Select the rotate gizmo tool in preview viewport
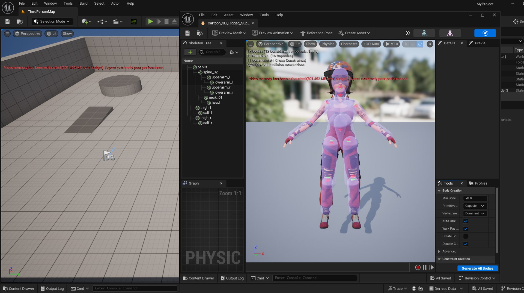Image resolution: width=524 pixels, height=293 pixels. pyautogui.click(x=420, y=44)
